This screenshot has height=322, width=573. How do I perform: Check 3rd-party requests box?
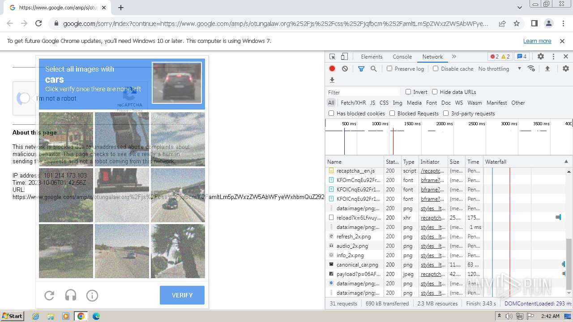tap(446, 113)
